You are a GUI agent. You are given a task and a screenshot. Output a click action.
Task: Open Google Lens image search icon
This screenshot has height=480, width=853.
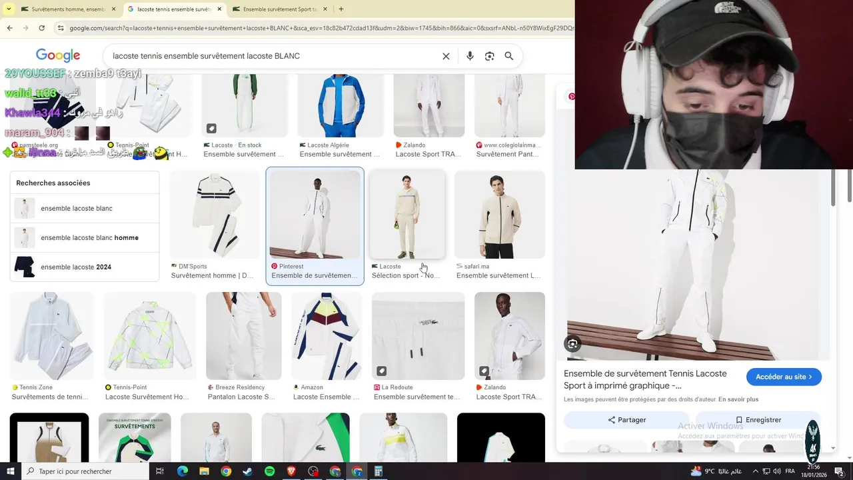coord(490,56)
